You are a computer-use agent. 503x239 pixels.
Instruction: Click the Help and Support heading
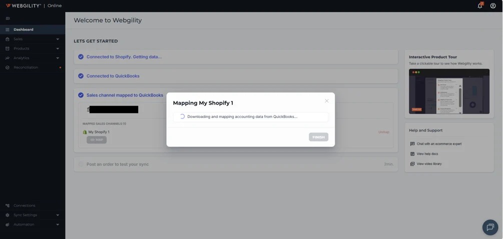click(426, 130)
